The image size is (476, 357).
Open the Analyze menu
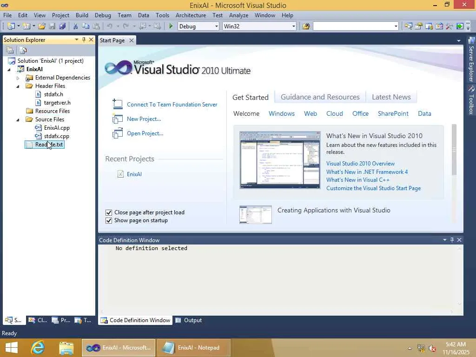coord(238,15)
